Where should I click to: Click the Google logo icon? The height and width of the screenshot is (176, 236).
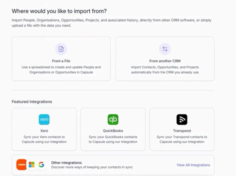pos(41,164)
